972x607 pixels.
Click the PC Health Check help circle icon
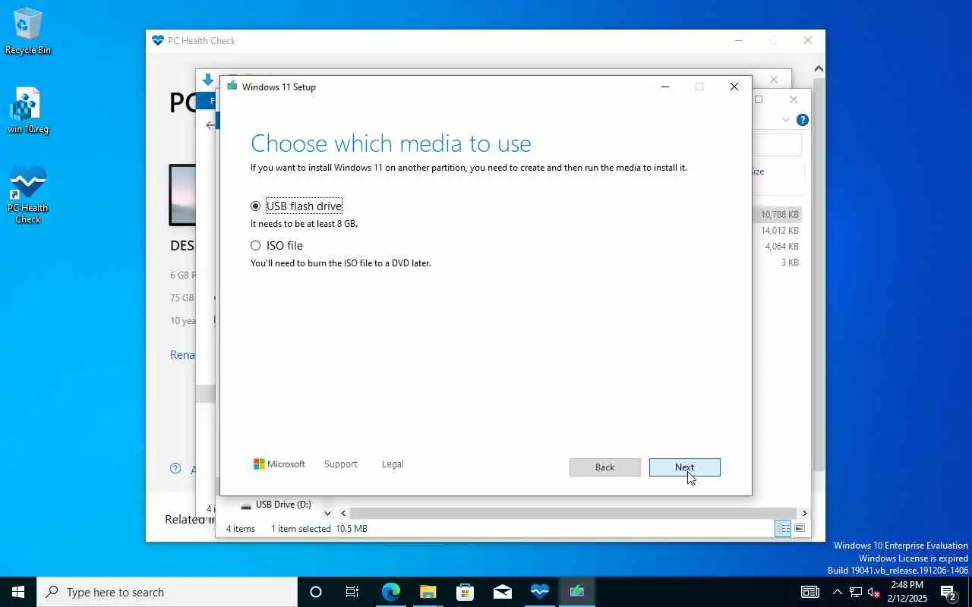[175, 469]
